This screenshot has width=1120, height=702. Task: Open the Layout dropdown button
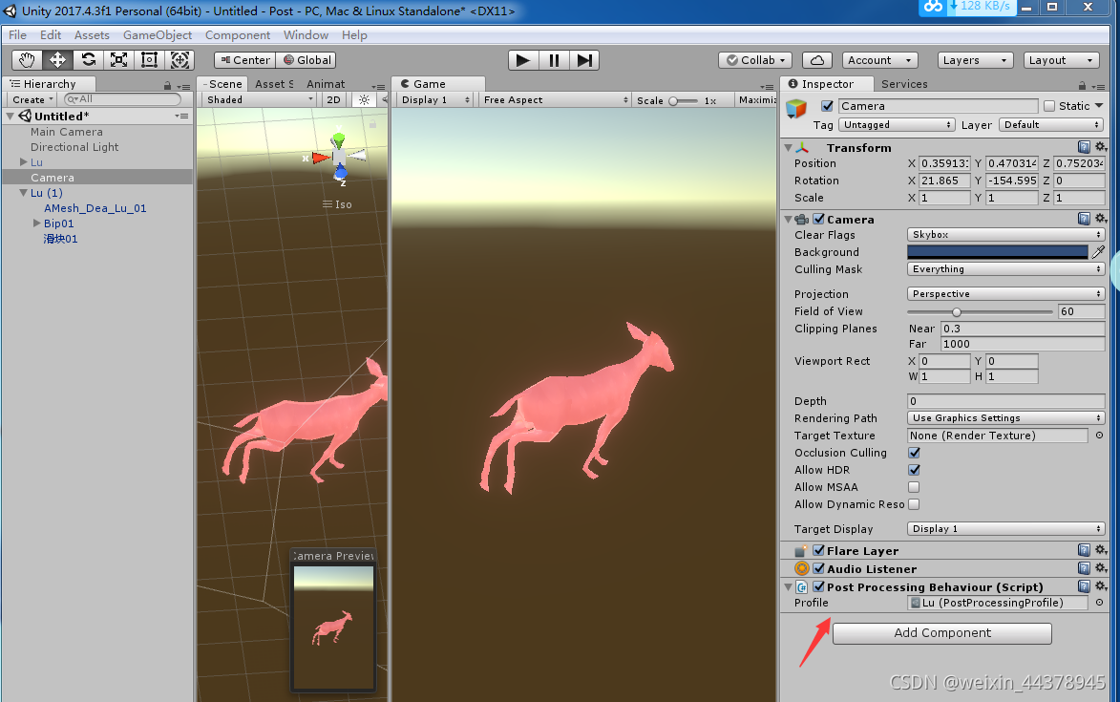coord(1061,60)
